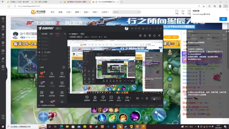Open 开播 start-streaming icon in Huya header

[177, 12]
